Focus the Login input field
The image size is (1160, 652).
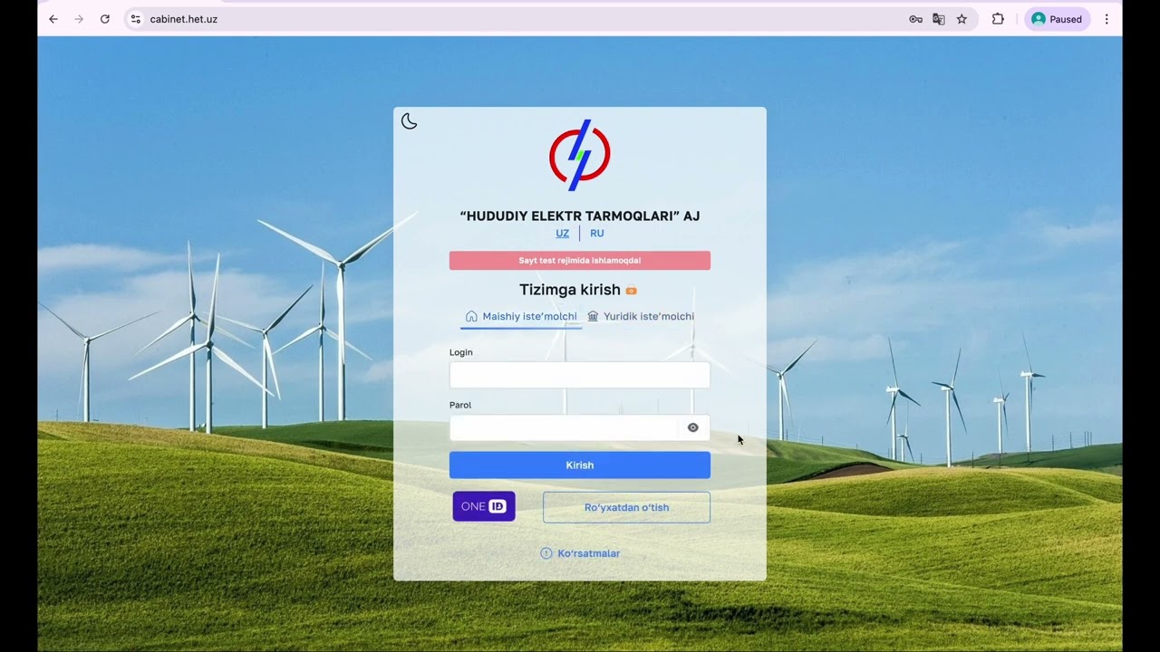(x=580, y=375)
